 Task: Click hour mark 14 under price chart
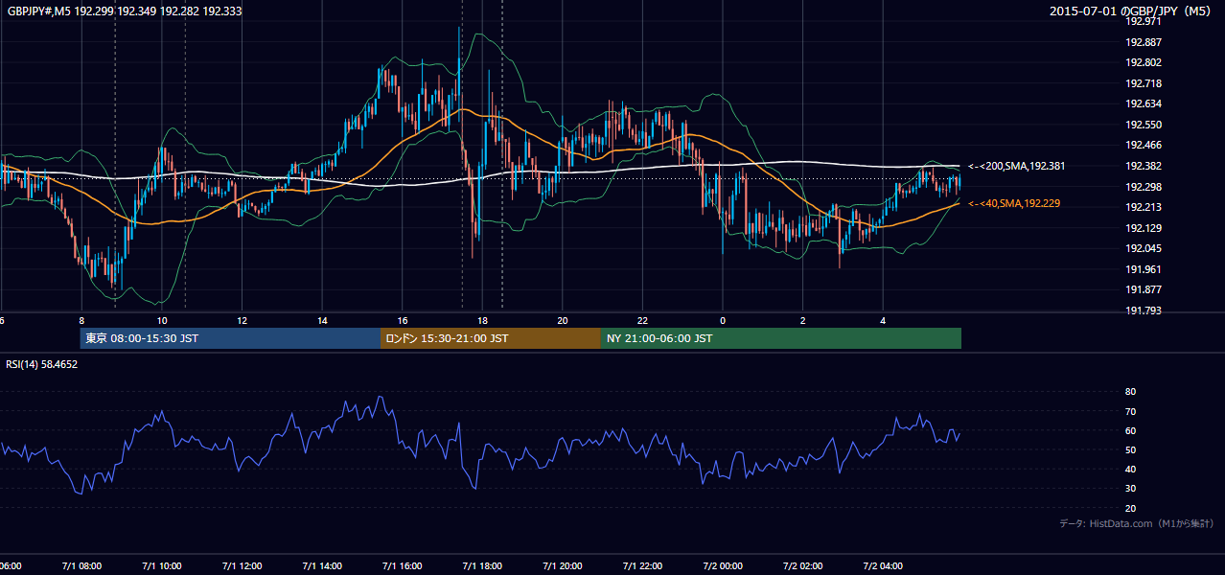coord(322,320)
